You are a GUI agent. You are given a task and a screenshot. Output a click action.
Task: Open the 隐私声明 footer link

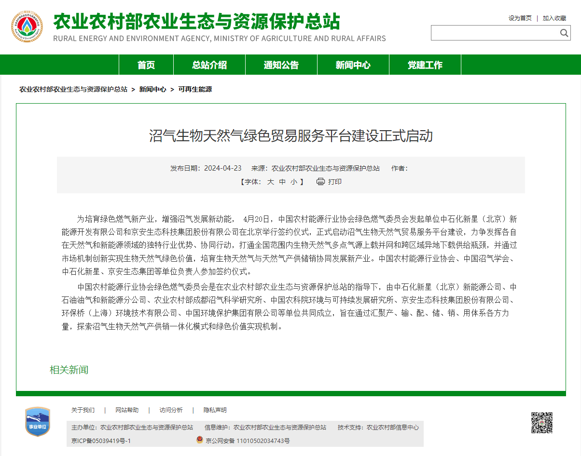click(x=215, y=410)
